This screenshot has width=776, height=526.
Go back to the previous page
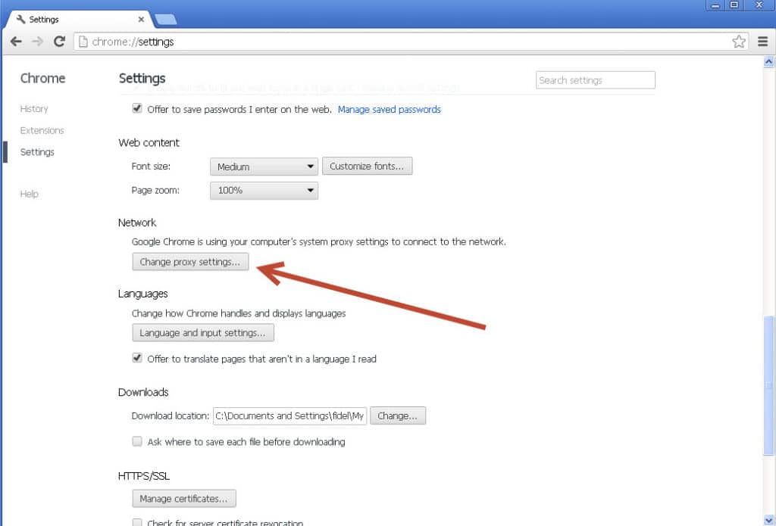click(16, 42)
